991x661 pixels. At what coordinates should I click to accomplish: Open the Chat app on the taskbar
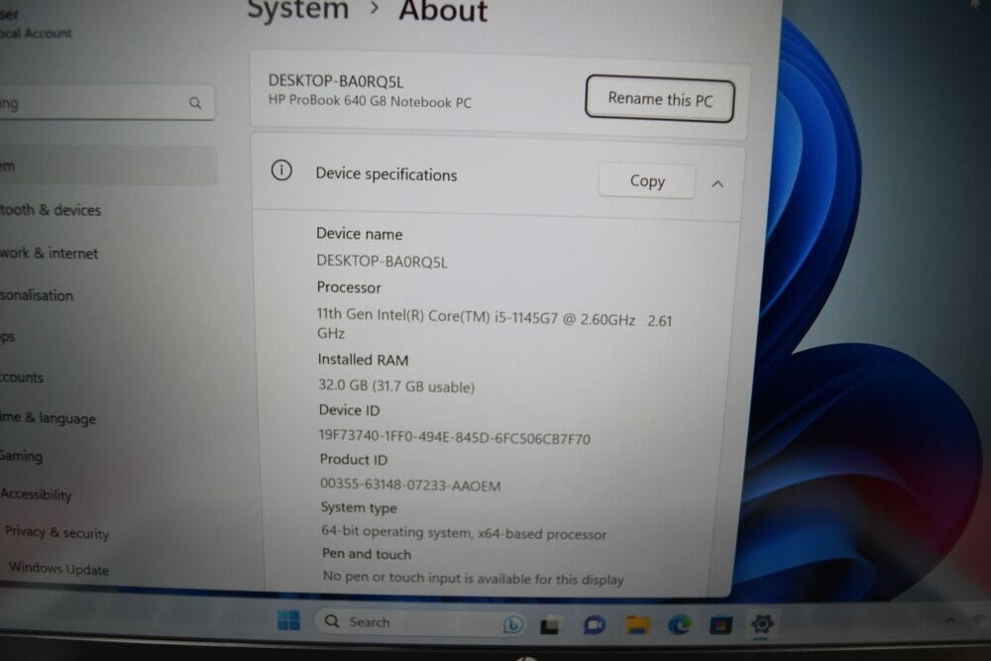[x=594, y=625]
